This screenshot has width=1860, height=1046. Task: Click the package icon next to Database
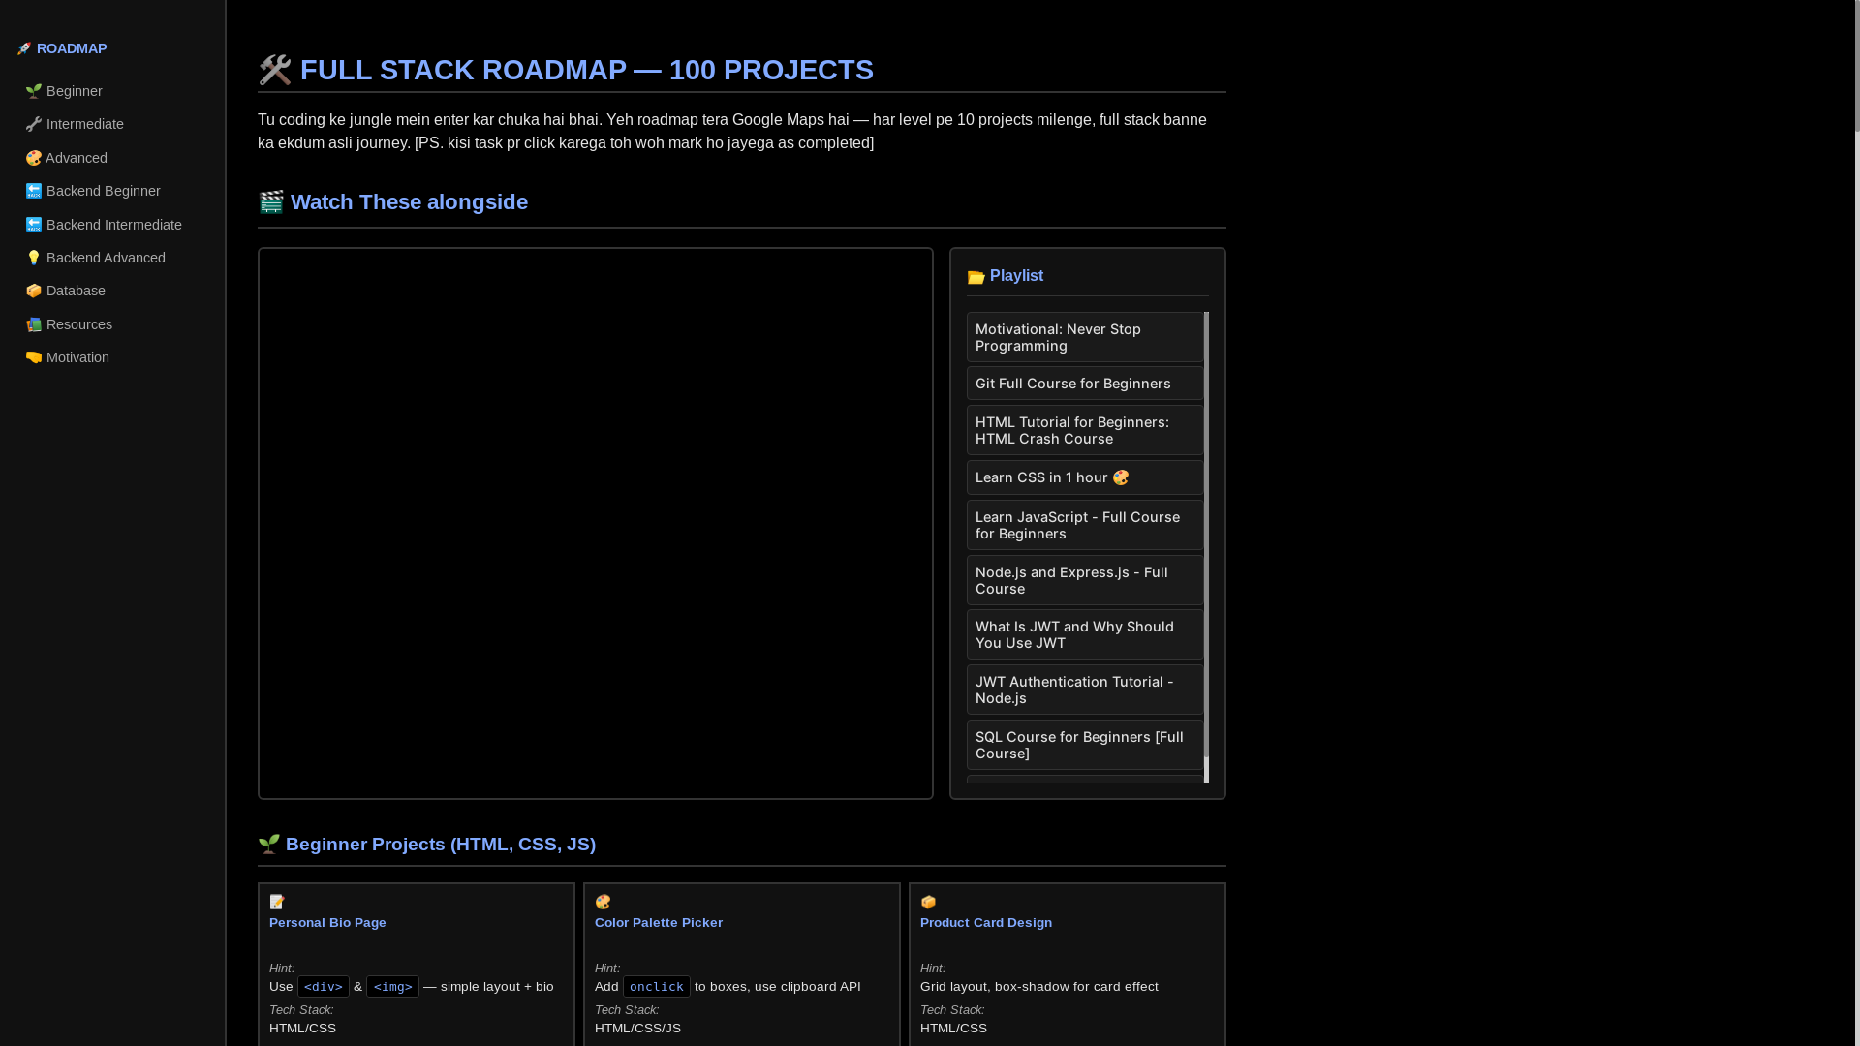34,291
